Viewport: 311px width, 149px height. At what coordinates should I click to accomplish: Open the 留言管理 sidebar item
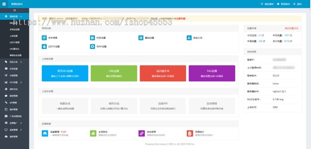(x=15, y=96)
